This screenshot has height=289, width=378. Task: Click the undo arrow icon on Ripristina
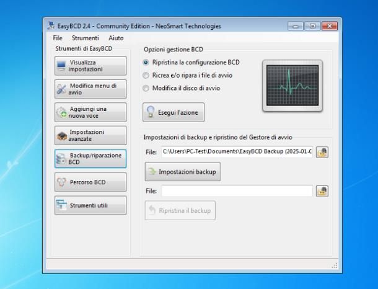point(152,210)
